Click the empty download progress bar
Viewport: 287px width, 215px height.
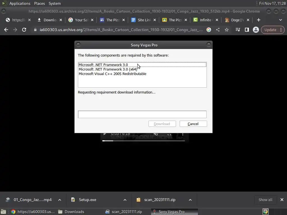pyautogui.click(x=142, y=114)
